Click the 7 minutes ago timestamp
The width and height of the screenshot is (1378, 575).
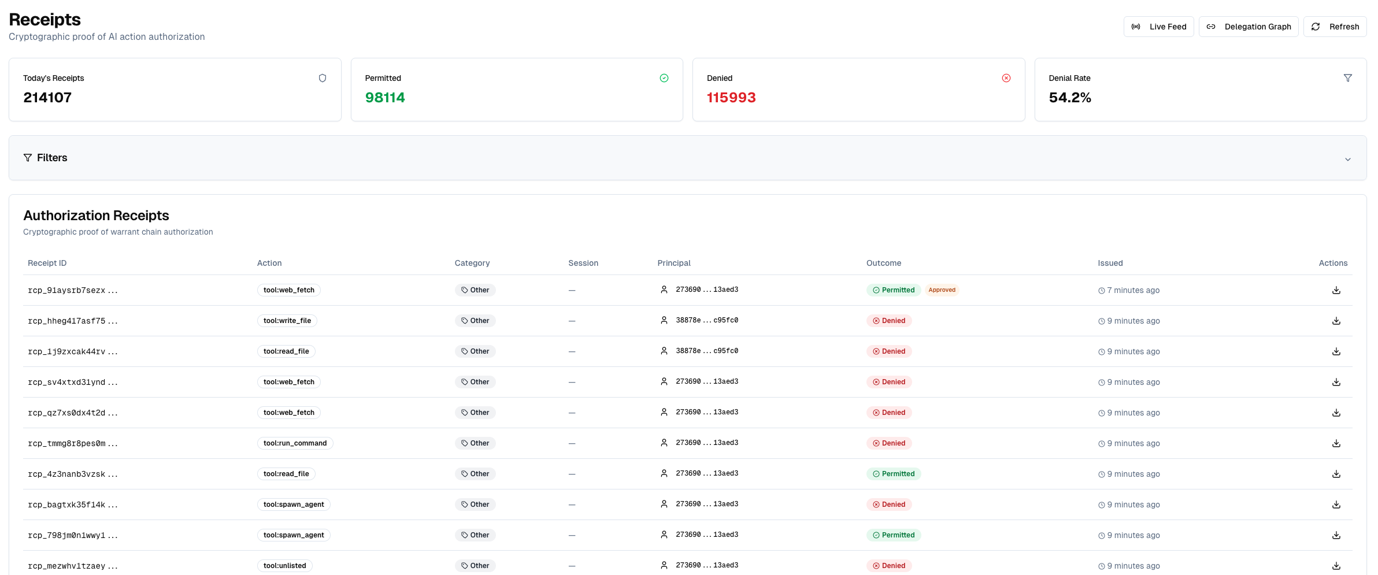(1133, 290)
